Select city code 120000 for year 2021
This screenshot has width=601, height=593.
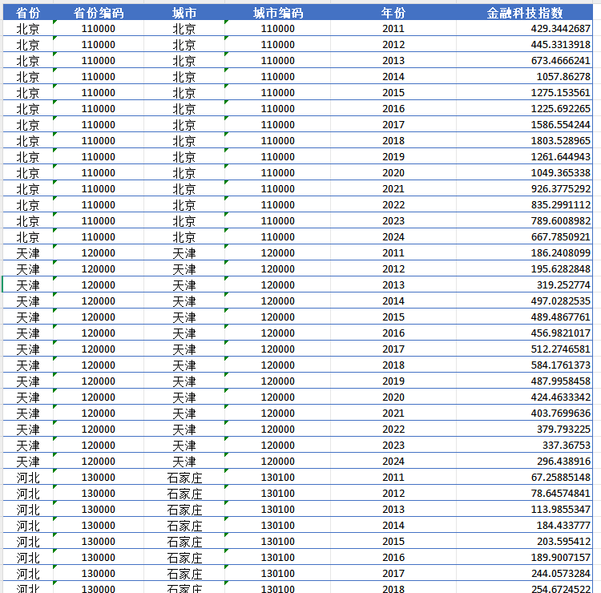pyautogui.click(x=278, y=413)
